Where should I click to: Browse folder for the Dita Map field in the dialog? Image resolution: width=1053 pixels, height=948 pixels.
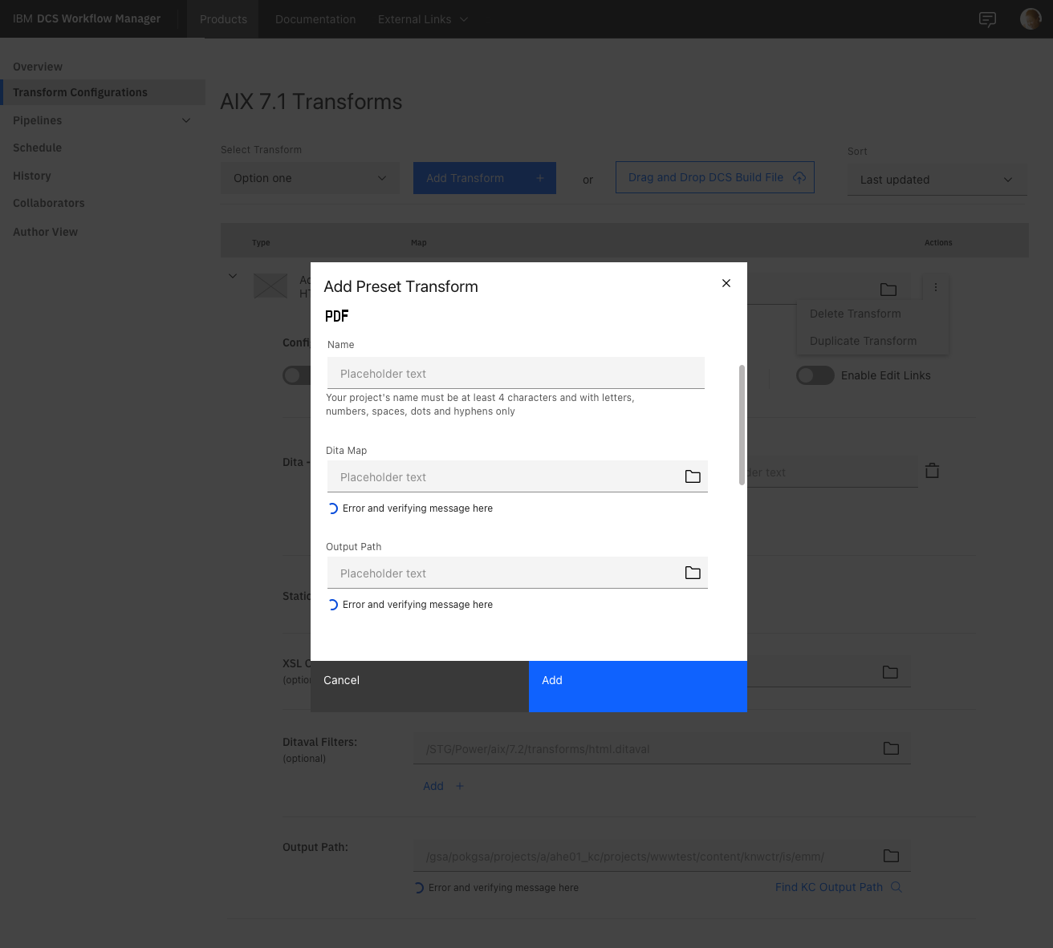[693, 476]
